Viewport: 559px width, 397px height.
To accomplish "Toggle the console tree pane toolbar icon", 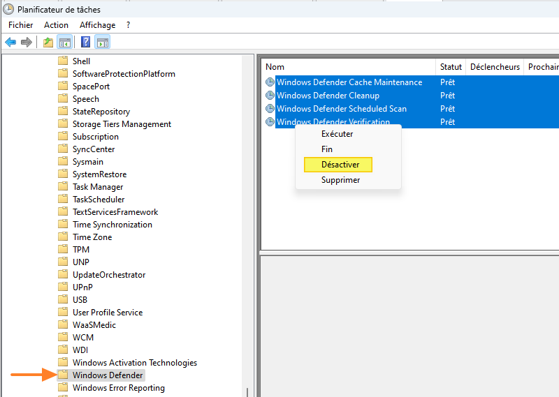I will (64, 43).
